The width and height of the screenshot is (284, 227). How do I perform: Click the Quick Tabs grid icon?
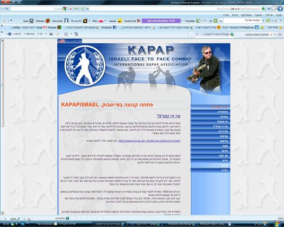(280, 35)
